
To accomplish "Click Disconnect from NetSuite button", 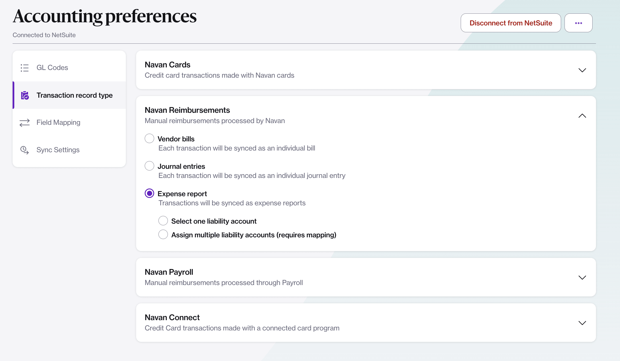I will pyautogui.click(x=511, y=23).
